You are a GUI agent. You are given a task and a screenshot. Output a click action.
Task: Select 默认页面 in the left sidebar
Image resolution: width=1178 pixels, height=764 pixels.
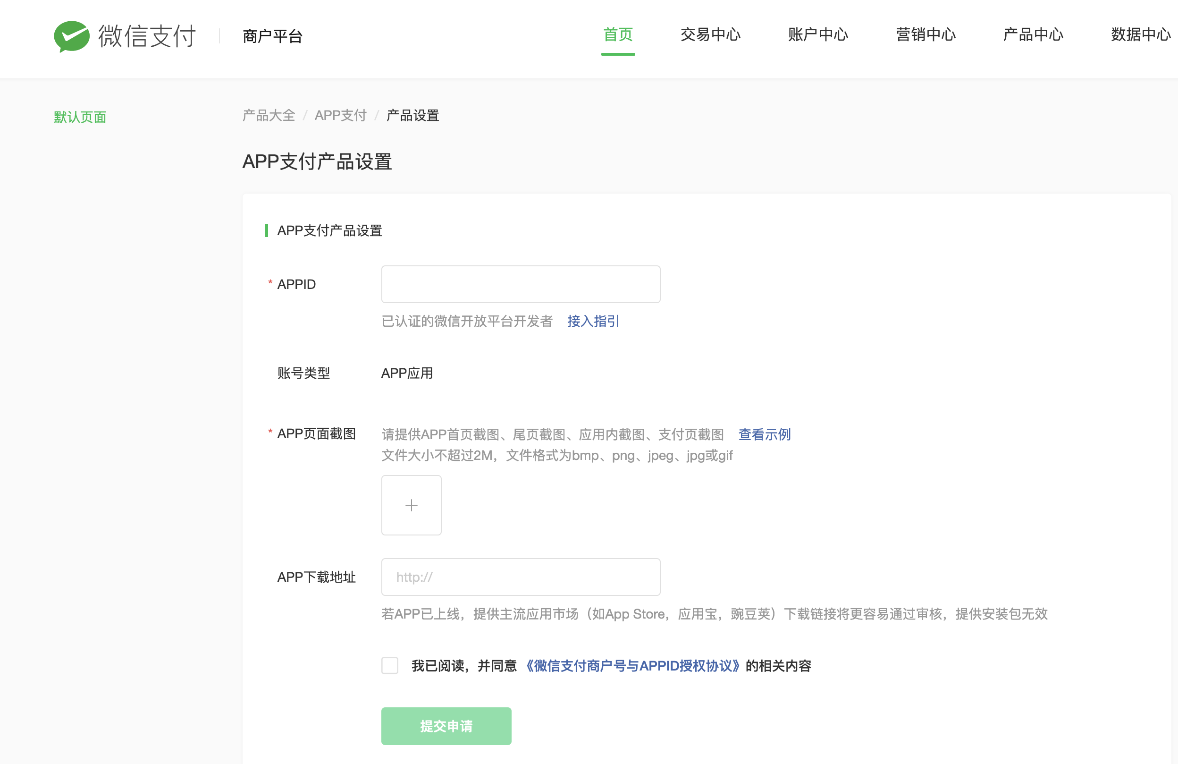coord(80,118)
